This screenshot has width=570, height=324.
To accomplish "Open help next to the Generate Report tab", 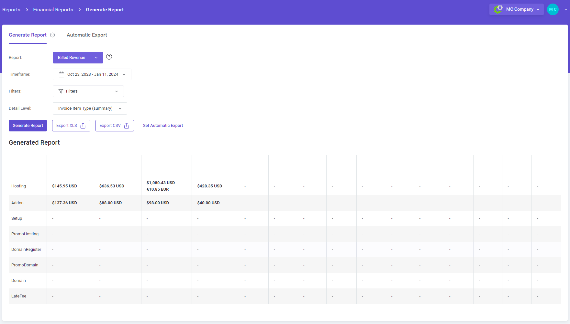I will 53,35.
